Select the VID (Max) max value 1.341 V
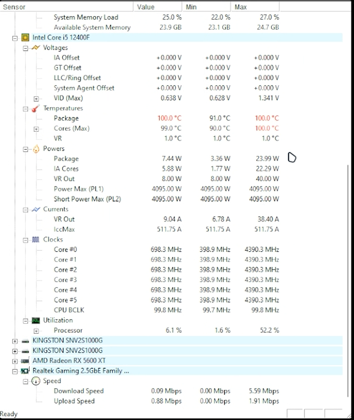 [x=268, y=98]
